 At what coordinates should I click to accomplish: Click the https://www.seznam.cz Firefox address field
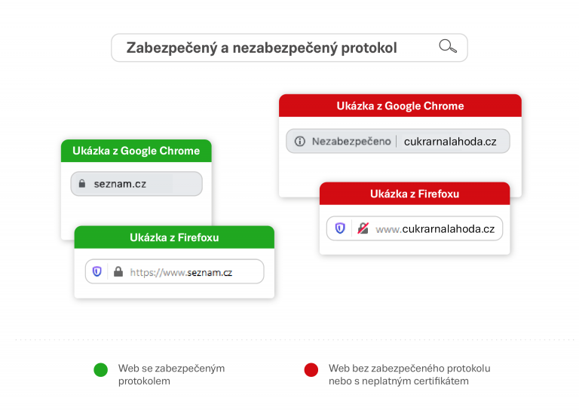175,271
